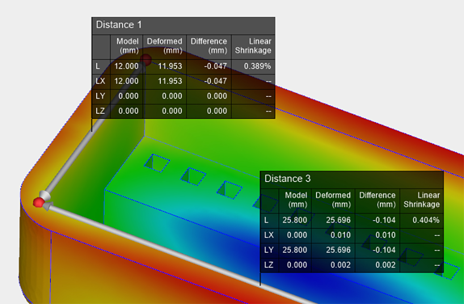The width and height of the screenshot is (464, 304).
Task: Click Distance 3 LX row difference 0.010
Action: 386,235
